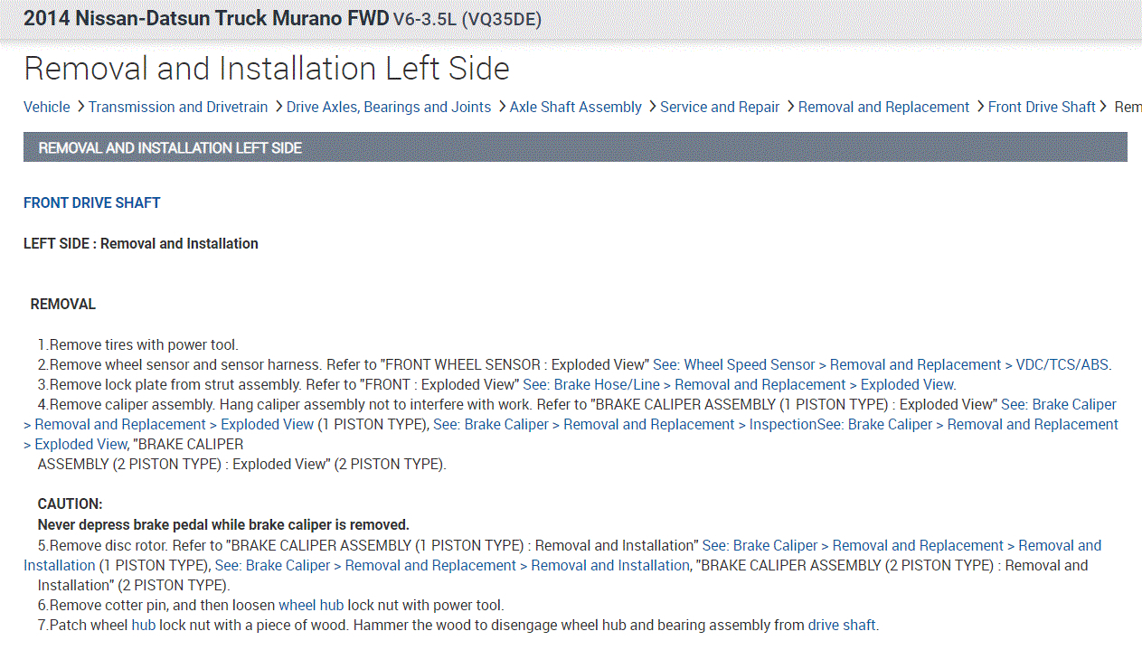Open Service and Repair breadcrumb
The width and height of the screenshot is (1142, 650).
pos(720,107)
